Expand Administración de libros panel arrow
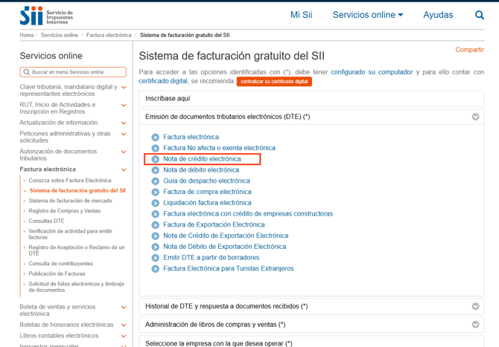Screen dimensions: 499x347 [475, 325]
